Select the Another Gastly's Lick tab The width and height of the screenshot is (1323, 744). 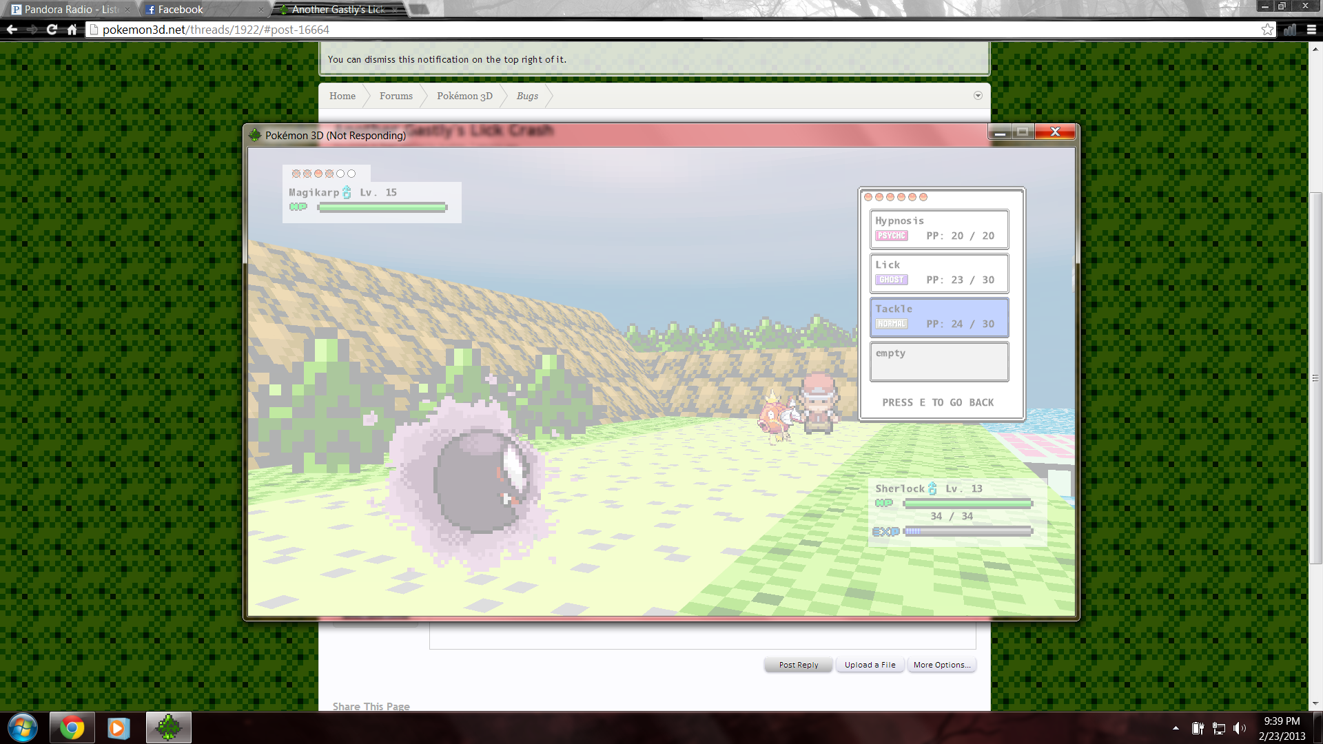coord(338,10)
